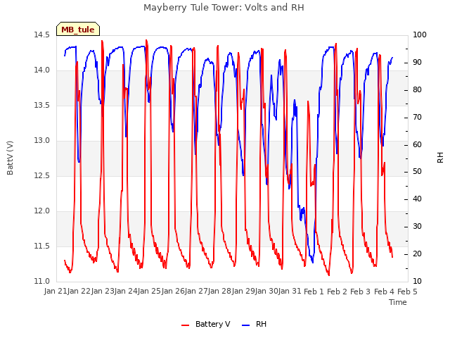Click the 10 RH tick label

point(417,282)
